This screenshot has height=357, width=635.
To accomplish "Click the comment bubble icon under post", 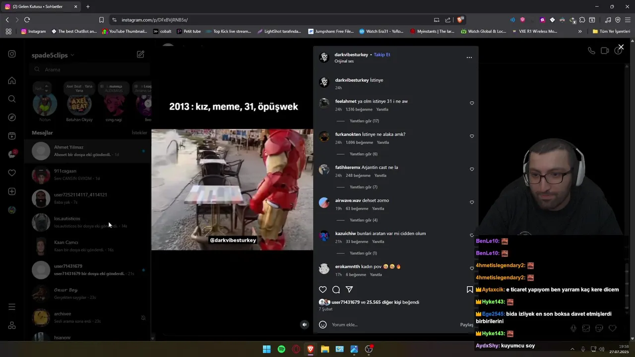I will click(x=336, y=290).
